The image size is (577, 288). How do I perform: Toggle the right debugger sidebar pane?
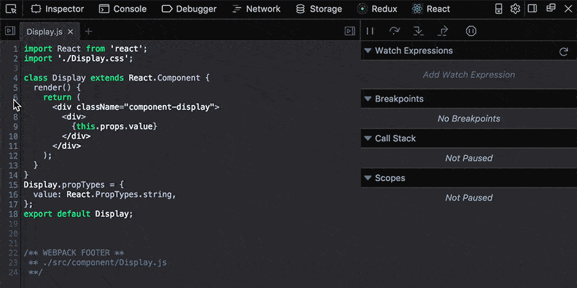[x=349, y=31]
